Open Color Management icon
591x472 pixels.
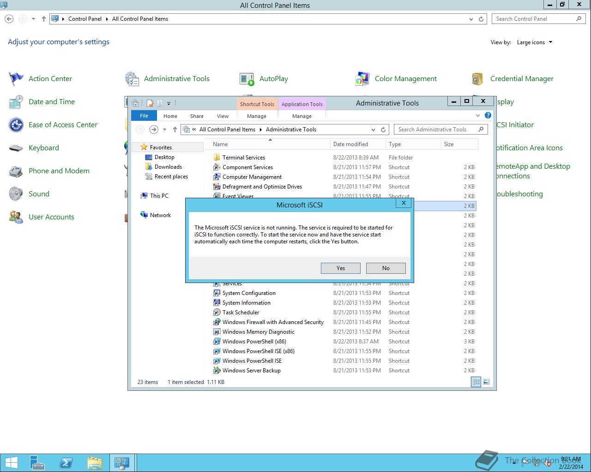click(362, 79)
